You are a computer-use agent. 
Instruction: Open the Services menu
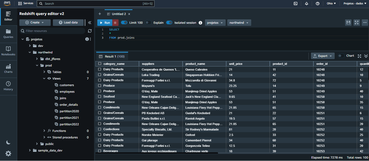(x=26, y=4)
